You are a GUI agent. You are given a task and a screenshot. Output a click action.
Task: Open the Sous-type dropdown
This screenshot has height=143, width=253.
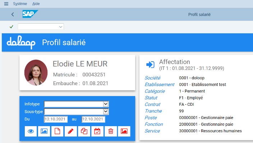tap(106, 111)
